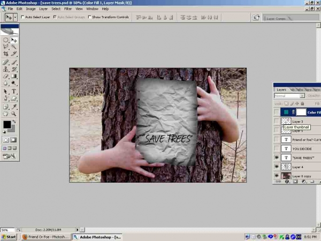The image size is (321, 241).
Task: Select the Crop tool
Action: click(6, 54)
